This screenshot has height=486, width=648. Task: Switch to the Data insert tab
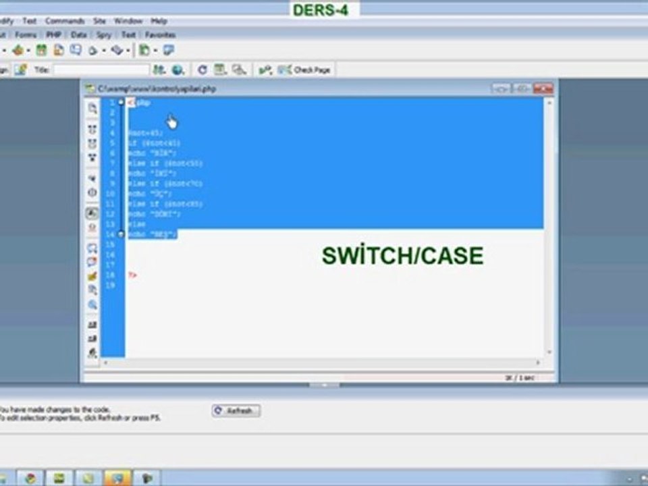coord(78,34)
